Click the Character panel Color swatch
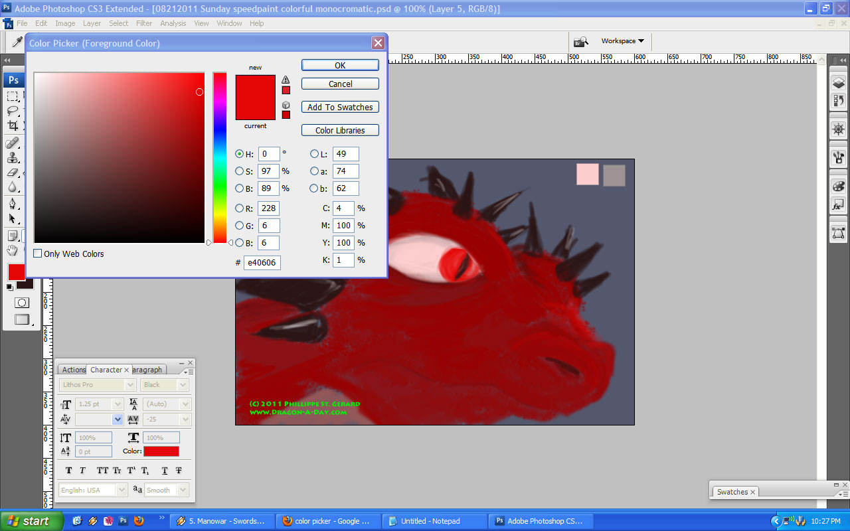This screenshot has height=531, width=850. click(x=161, y=451)
